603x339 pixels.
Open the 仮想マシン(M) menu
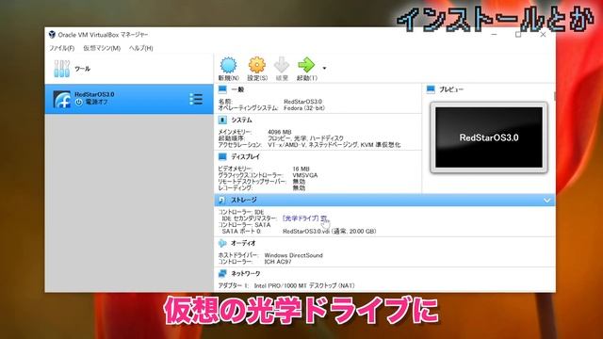coord(102,48)
